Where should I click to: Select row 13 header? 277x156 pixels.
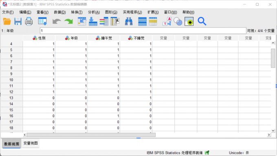click(11, 98)
